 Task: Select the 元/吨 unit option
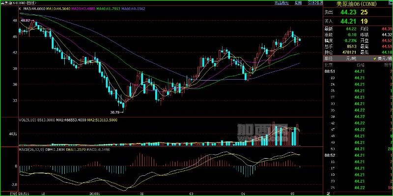(351, 58)
